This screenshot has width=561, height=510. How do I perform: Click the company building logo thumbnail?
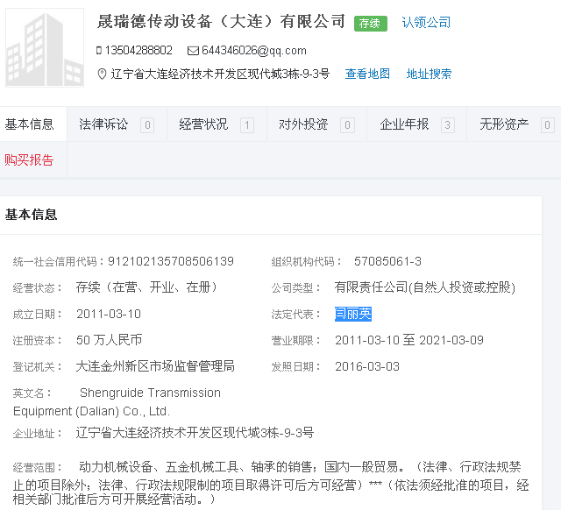[x=44, y=49]
